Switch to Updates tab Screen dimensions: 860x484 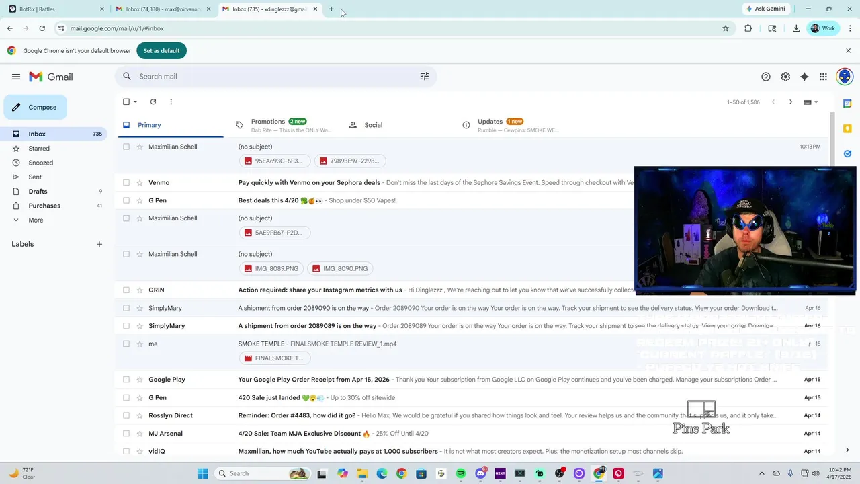tap(511, 125)
